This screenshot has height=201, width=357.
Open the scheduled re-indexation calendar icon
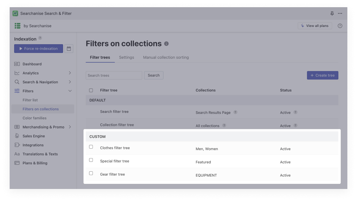click(x=69, y=48)
